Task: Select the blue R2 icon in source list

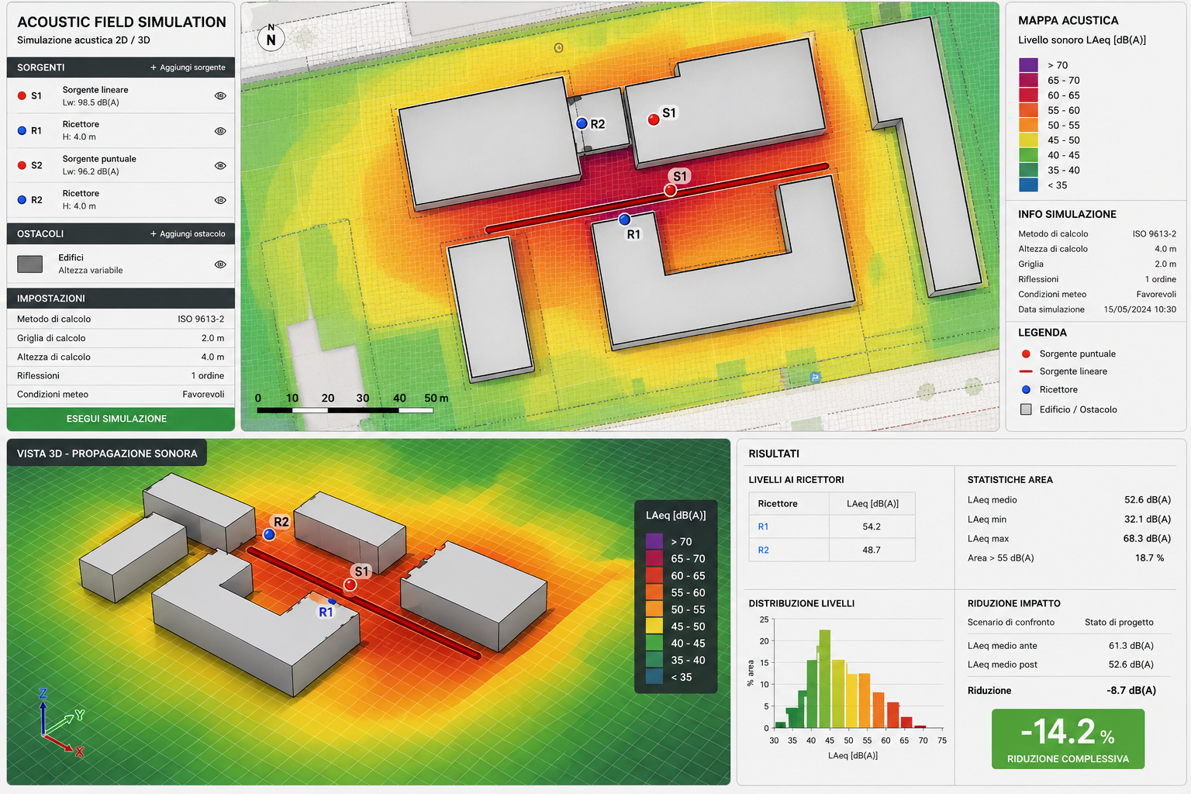Action: point(22,200)
